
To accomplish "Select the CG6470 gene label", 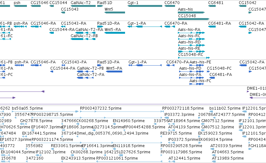I will (172, 3).
